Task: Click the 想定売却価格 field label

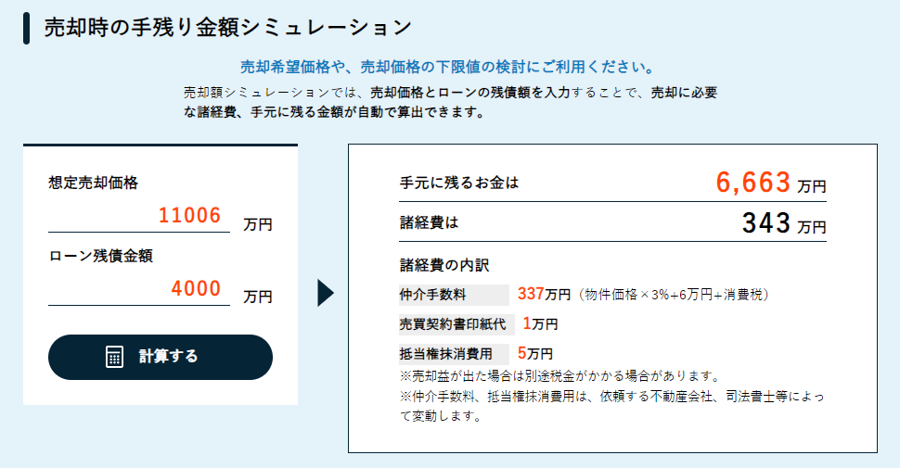Action: (93, 183)
